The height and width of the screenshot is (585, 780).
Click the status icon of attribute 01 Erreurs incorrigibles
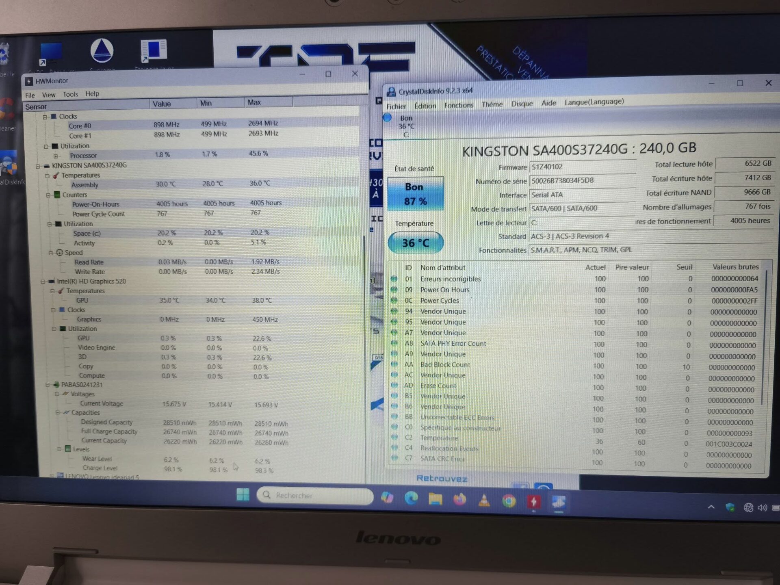click(394, 279)
